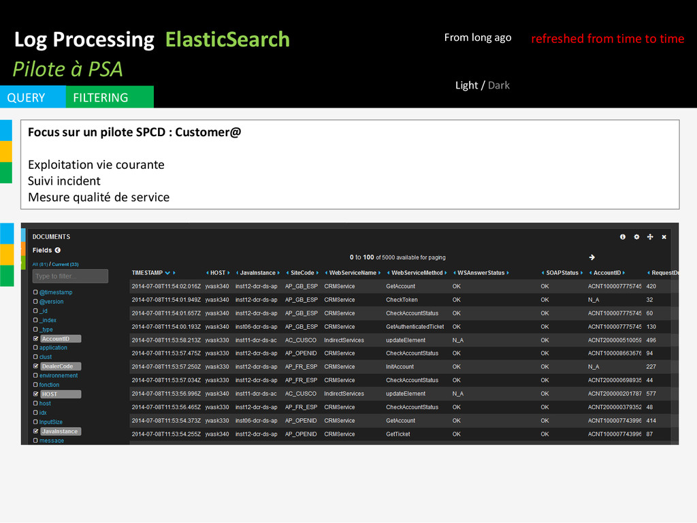Screen dimensions: 697x523
Task: Move WSAnswerStatus column right arrow
Action: (x=508, y=273)
